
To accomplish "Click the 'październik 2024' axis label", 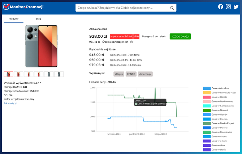I will point(137,134).
